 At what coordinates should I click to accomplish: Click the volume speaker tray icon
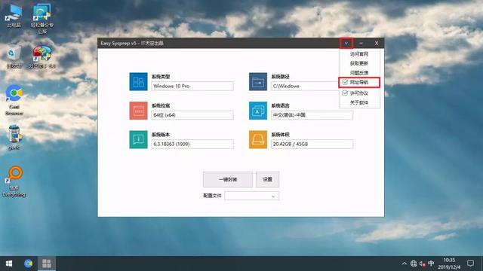[x=423, y=263]
